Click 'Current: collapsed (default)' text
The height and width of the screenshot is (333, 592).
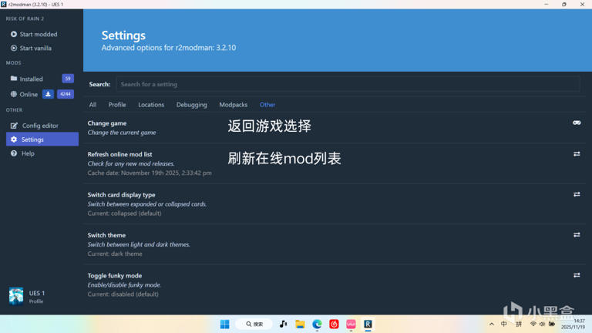[x=124, y=213]
